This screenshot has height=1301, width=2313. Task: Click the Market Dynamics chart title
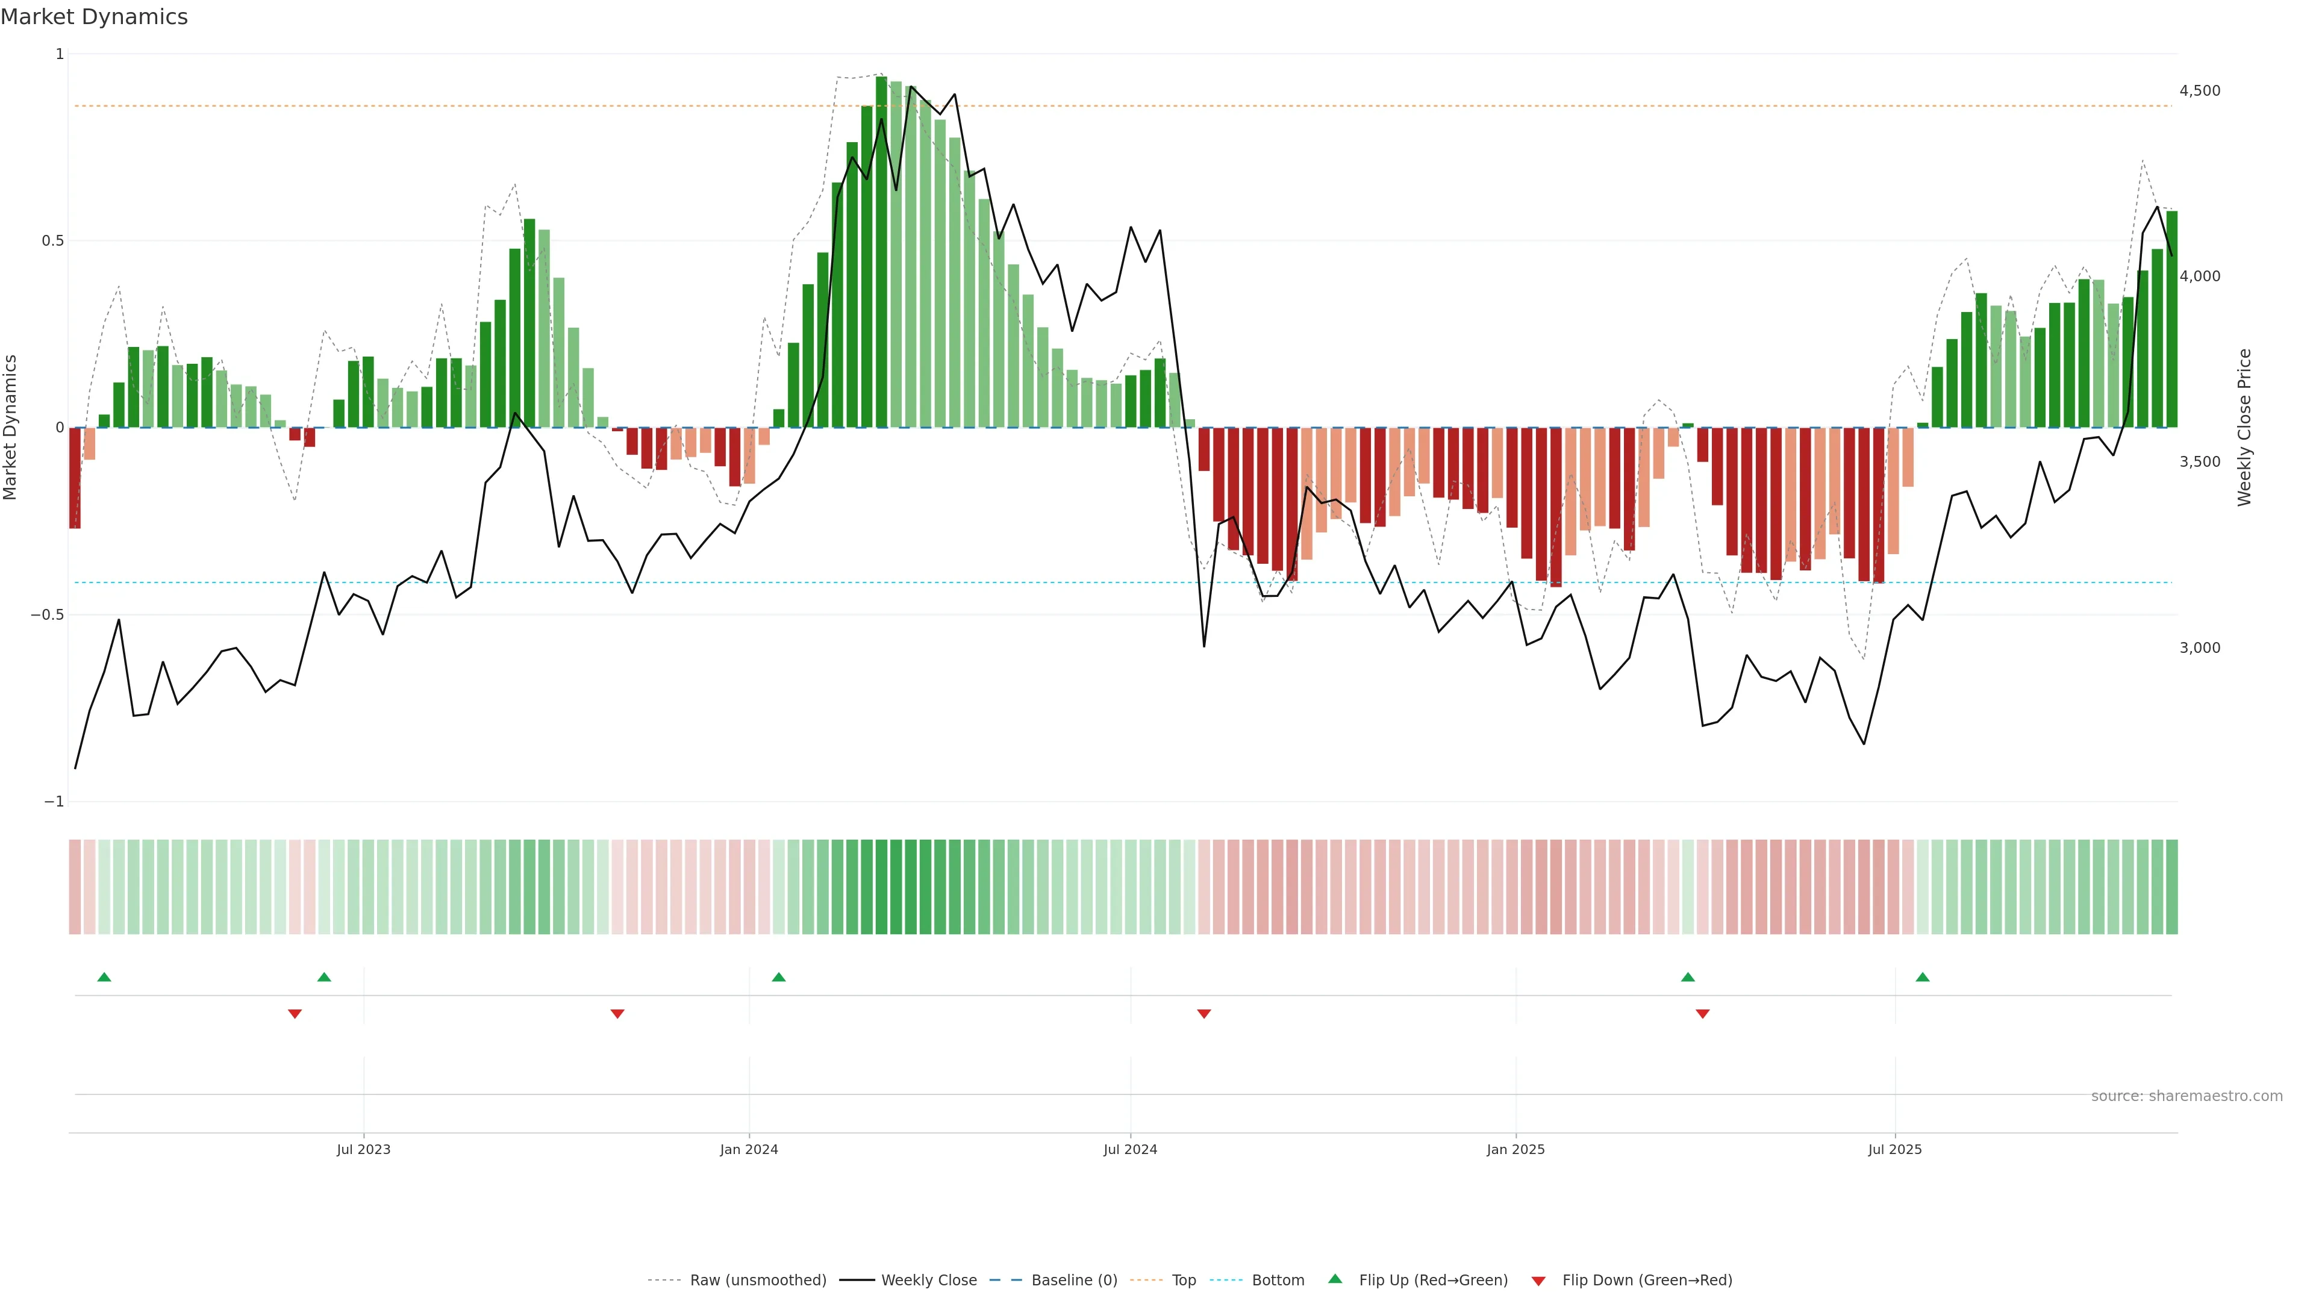95,17
